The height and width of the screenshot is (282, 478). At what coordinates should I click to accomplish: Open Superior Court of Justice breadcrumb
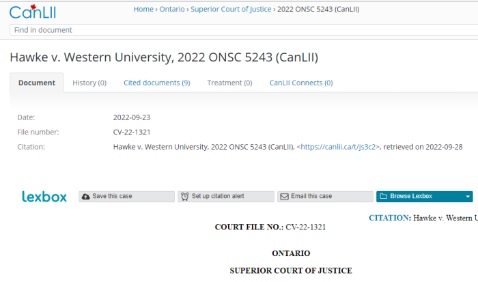pos(231,9)
